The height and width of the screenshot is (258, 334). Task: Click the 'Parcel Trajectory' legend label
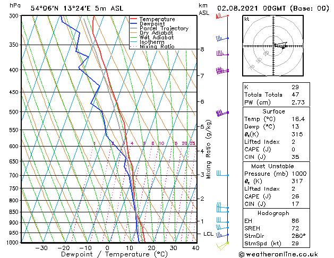[164, 28]
